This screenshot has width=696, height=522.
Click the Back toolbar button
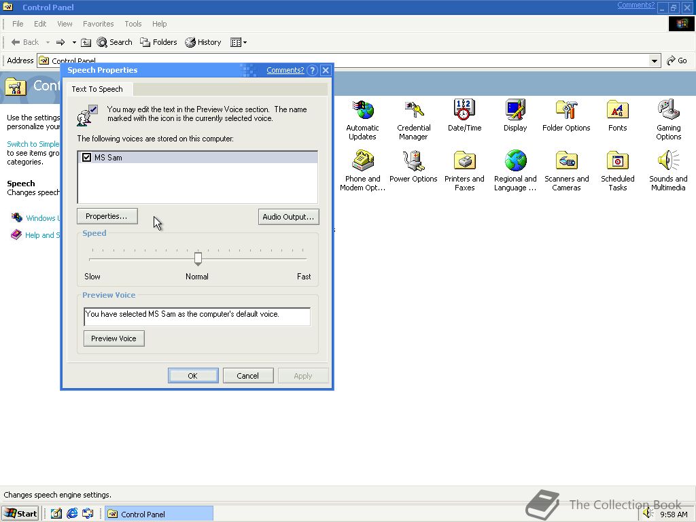(x=25, y=42)
